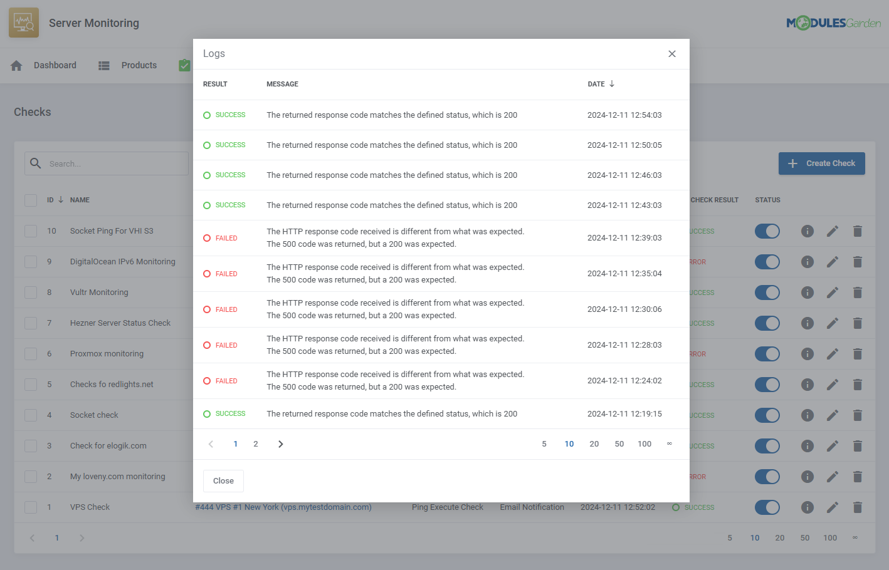This screenshot has height=570, width=889.
Task: Go to next logs page with right chevron
Action: [280, 443]
